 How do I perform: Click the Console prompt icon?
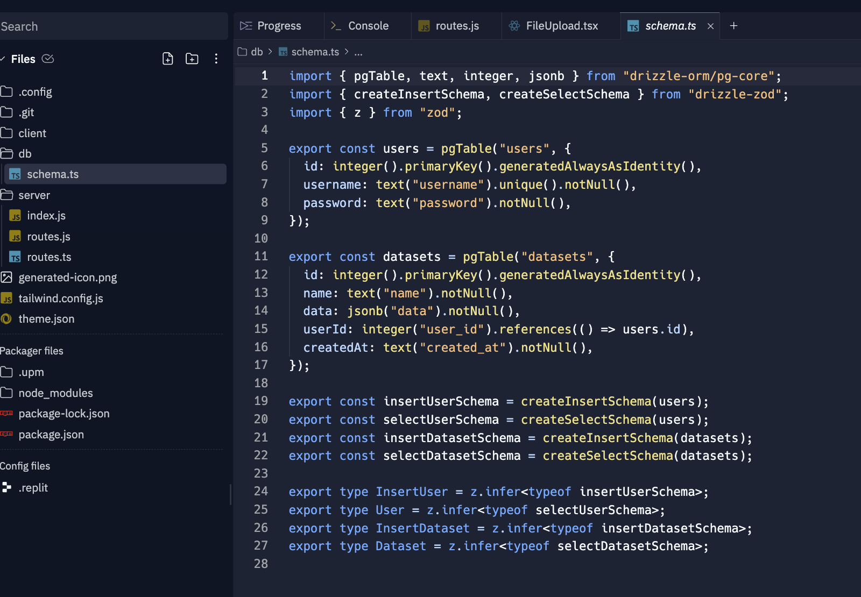pos(336,26)
